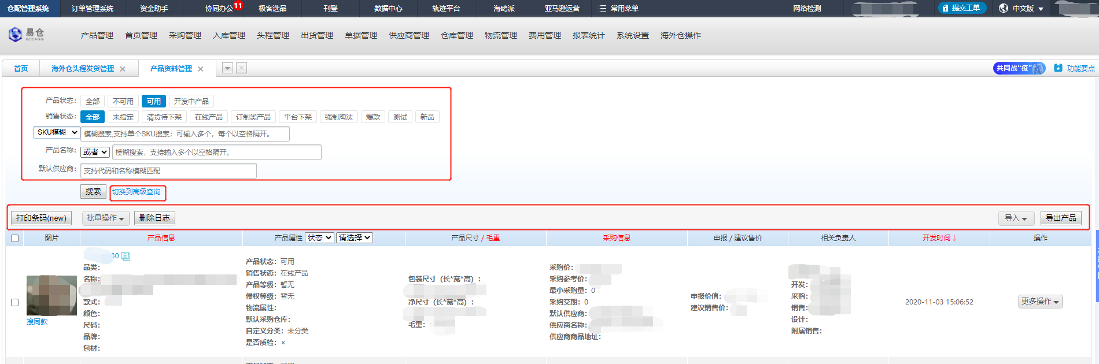Click the copy icon beside the SKU
1099x364 pixels.
[x=126, y=256]
